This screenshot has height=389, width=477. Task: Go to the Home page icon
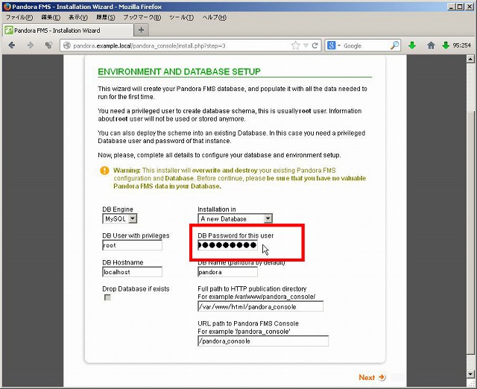pyautogui.click(x=431, y=45)
